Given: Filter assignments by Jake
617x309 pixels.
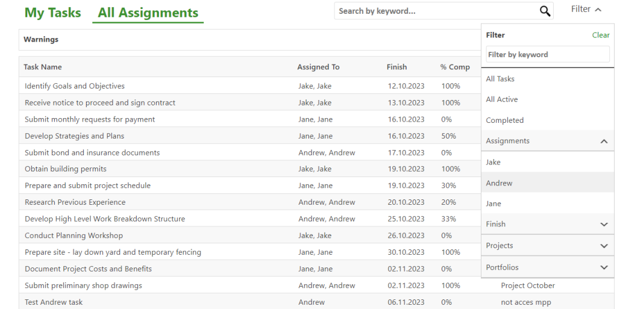Looking at the screenshot, I should 493,162.
